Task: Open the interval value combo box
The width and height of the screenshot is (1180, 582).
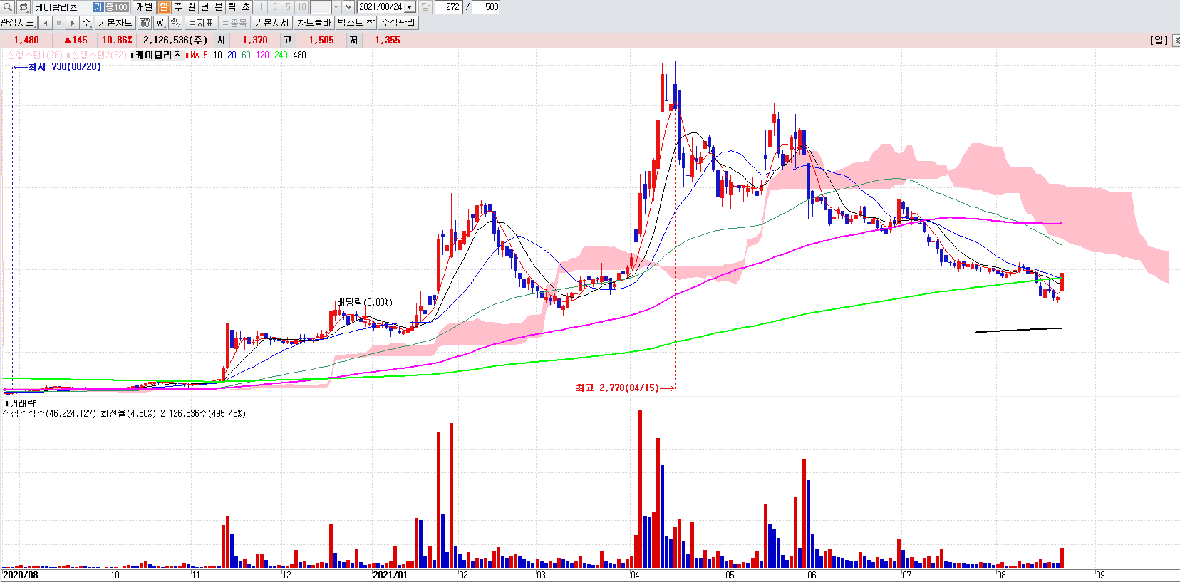Action: [325, 7]
